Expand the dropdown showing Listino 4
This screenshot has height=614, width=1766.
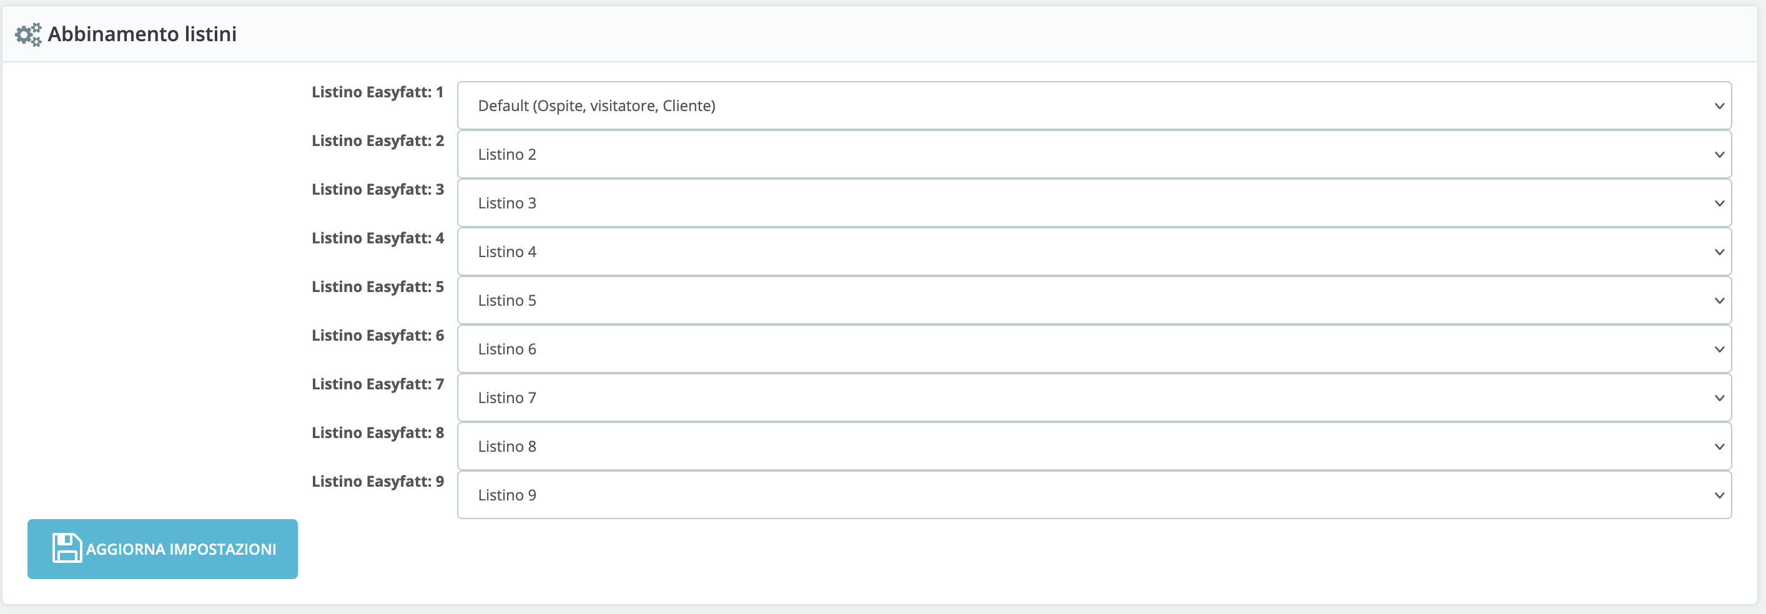1094,251
